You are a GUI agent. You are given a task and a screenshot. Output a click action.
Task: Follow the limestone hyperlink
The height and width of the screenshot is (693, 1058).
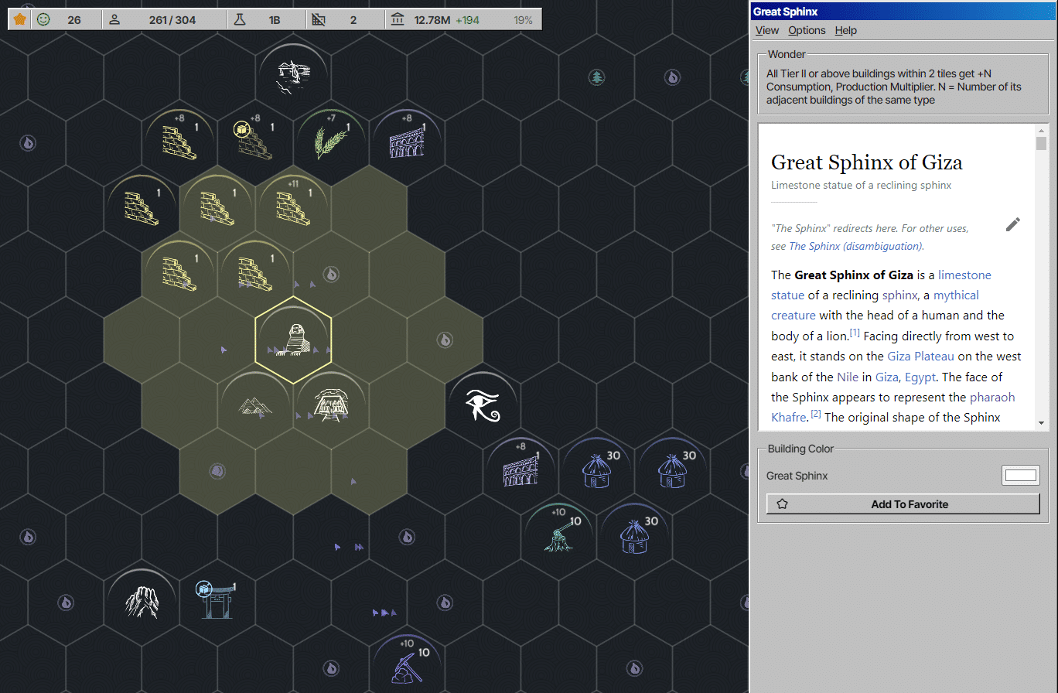coord(964,275)
